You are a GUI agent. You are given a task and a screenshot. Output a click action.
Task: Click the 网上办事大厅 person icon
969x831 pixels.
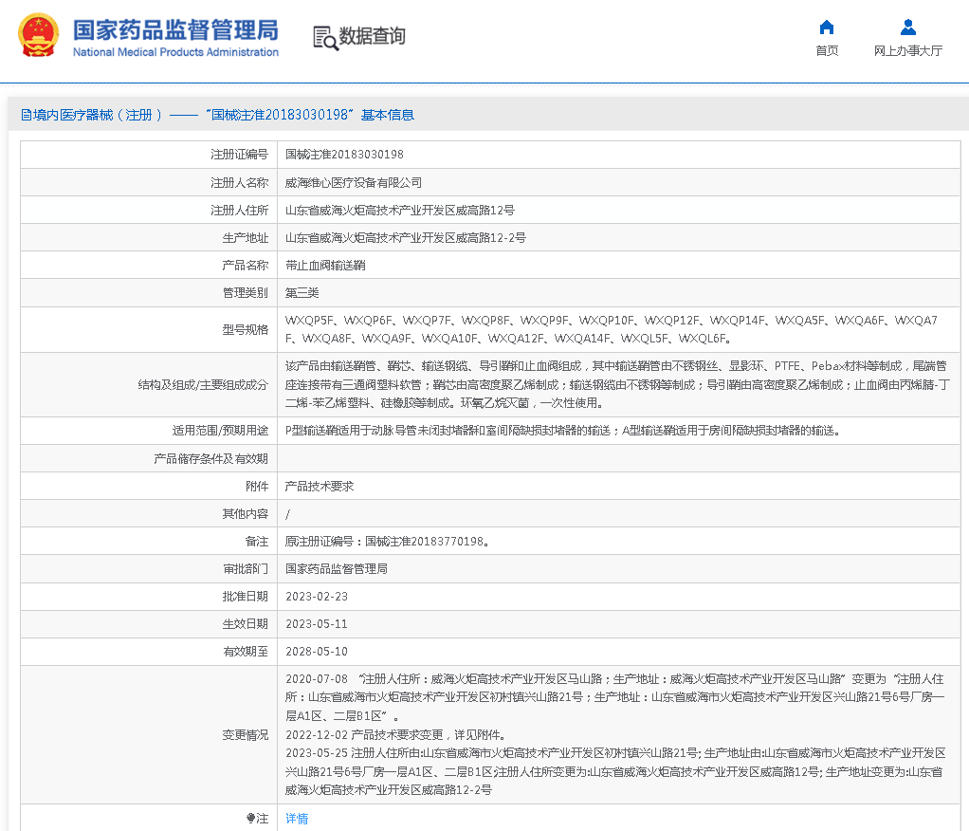[x=907, y=27]
